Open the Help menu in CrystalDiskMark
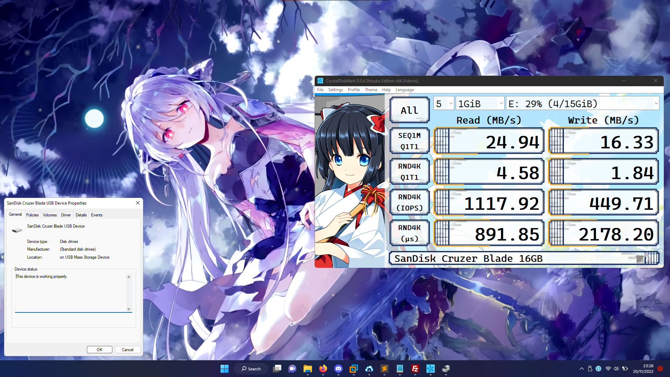The image size is (670, 377). [386, 90]
